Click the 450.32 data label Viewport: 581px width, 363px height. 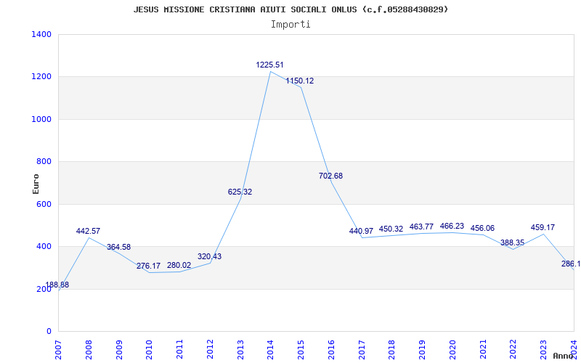tap(391, 229)
